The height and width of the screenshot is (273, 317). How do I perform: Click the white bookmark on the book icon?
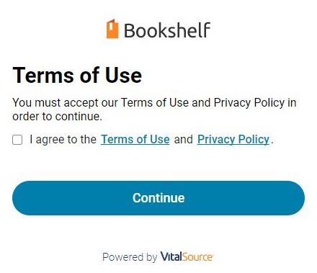pos(111,27)
